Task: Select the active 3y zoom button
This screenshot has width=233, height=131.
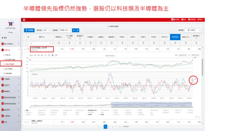Action: (x=53, y=55)
